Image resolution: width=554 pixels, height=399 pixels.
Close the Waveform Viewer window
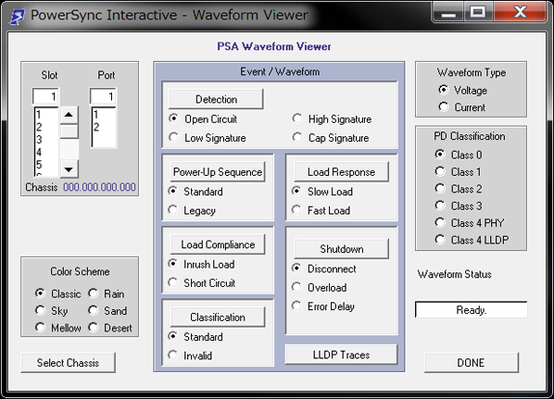(520, 12)
